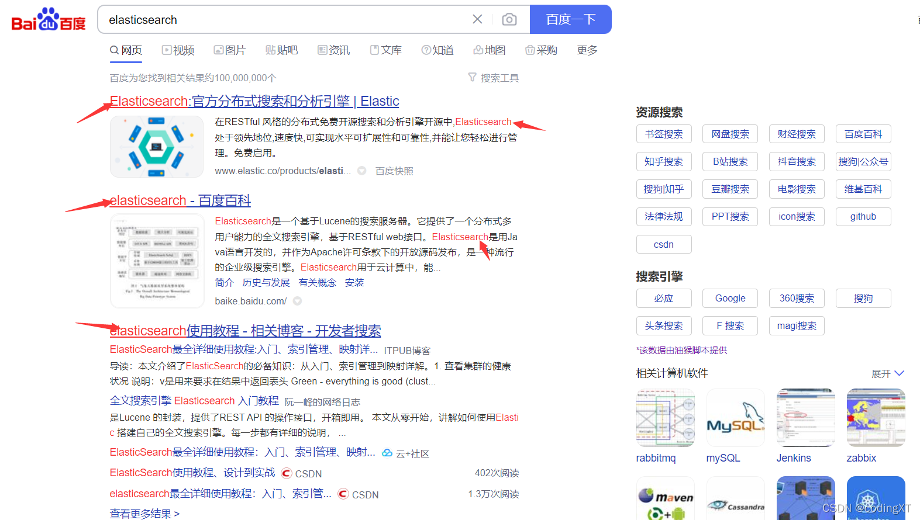Viewport: 920px width, 520px height.
Task: Click the Elastic hexagon logo thumbnail
Action: tap(157, 147)
